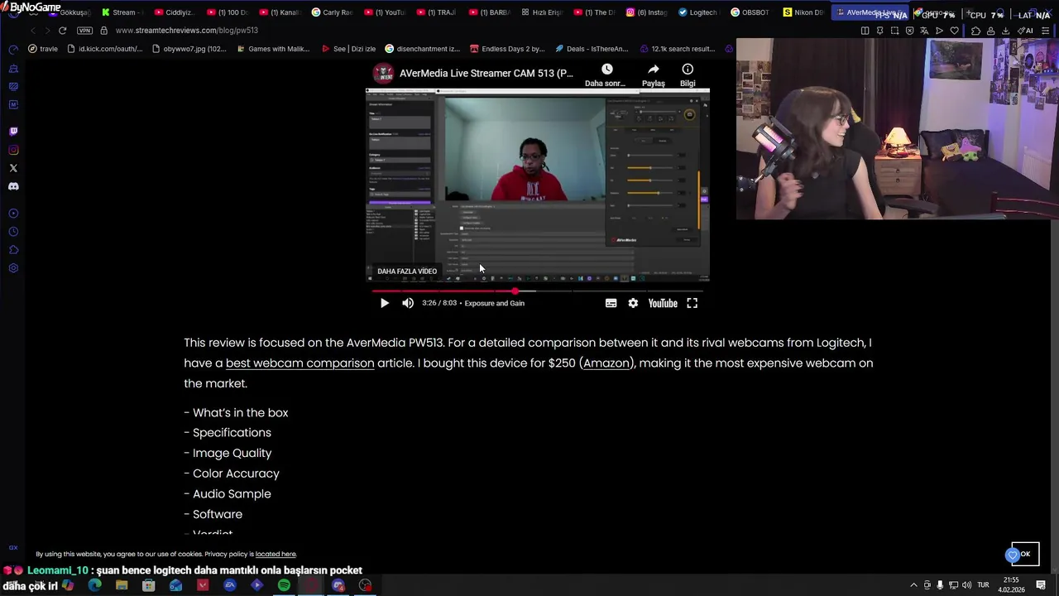
Task: Focus the streamtechreviews.com address field
Action: 187,31
